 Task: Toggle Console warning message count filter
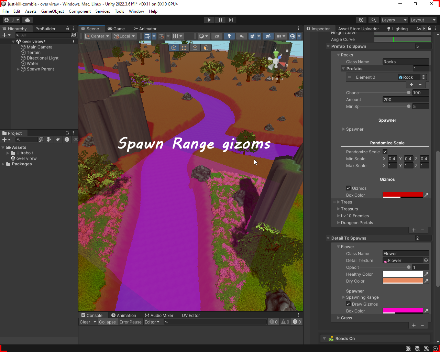coord(285,322)
